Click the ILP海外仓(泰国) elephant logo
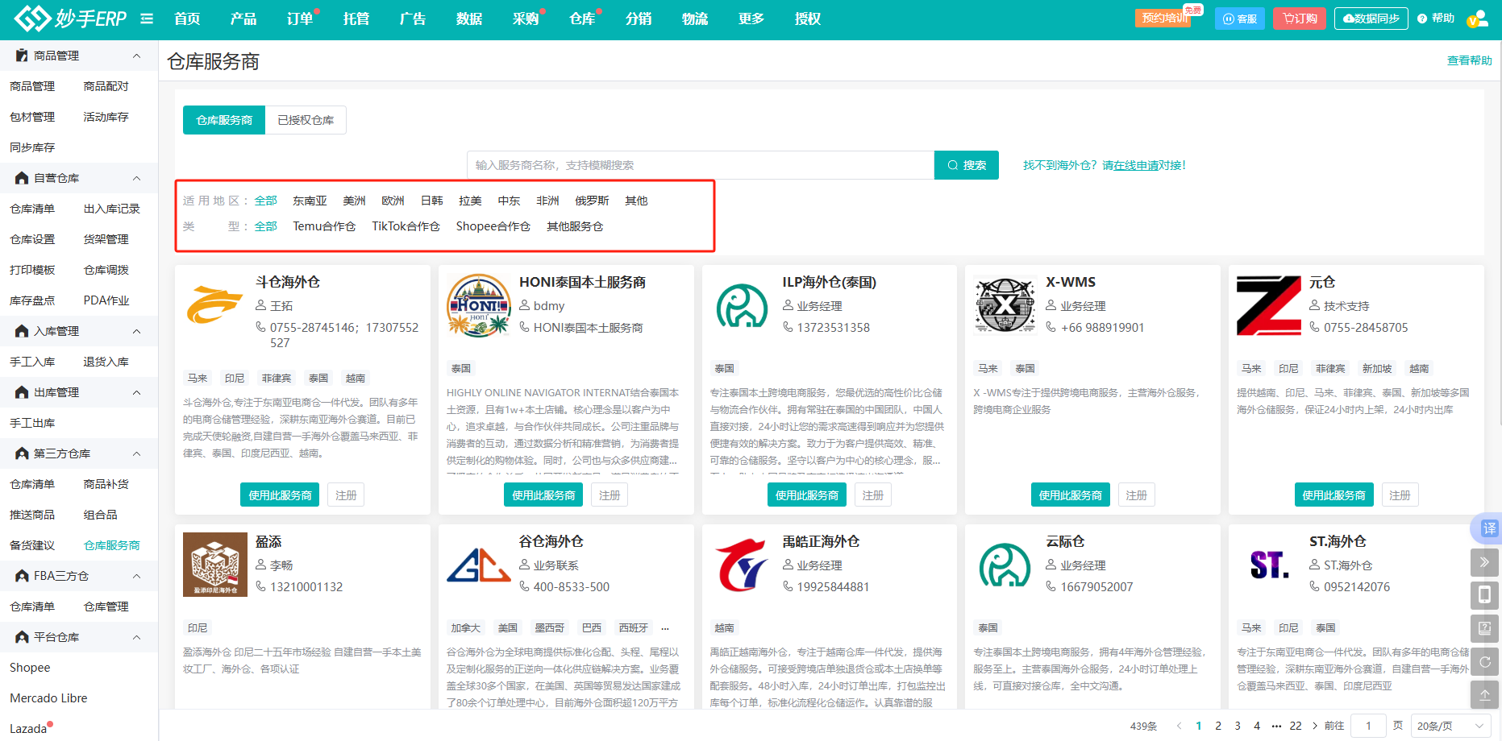 click(742, 305)
